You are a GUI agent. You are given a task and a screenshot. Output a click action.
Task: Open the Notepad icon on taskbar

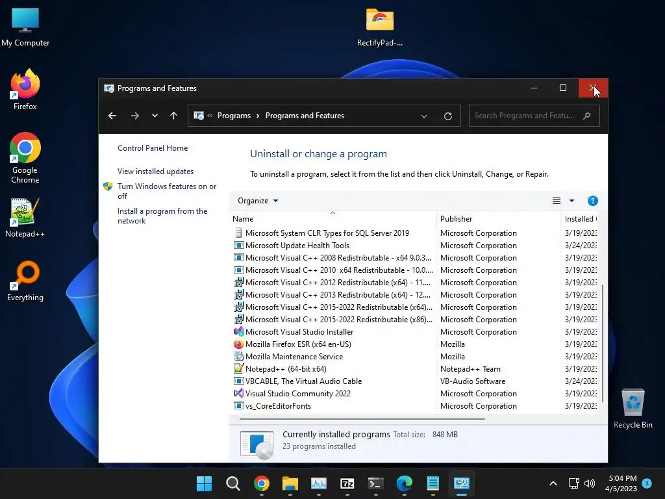tap(433, 483)
